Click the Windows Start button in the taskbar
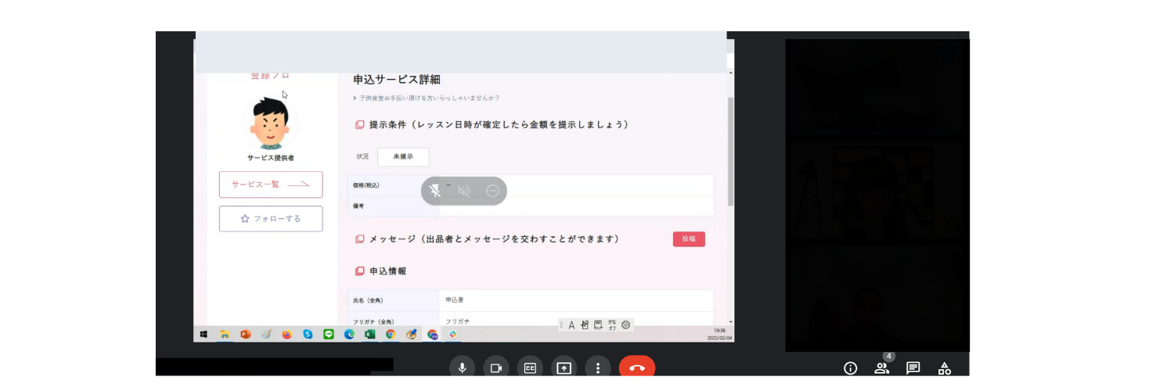This screenshot has height=391, width=1174. (203, 334)
